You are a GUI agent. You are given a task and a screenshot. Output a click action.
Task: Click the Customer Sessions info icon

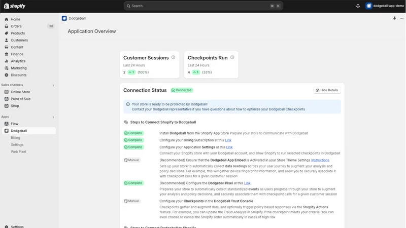[173, 57]
